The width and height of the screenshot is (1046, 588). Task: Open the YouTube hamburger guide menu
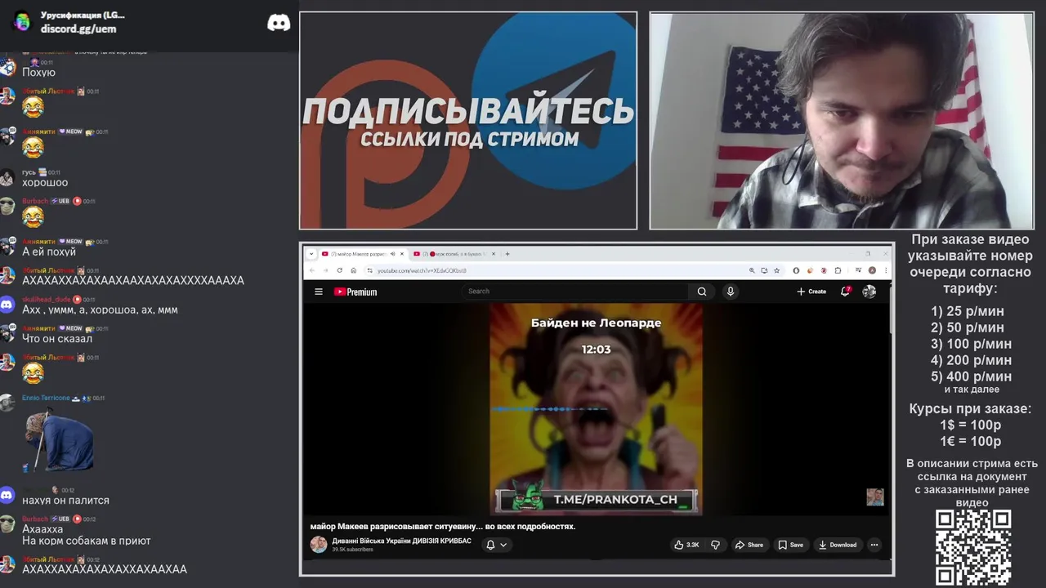(x=319, y=292)
